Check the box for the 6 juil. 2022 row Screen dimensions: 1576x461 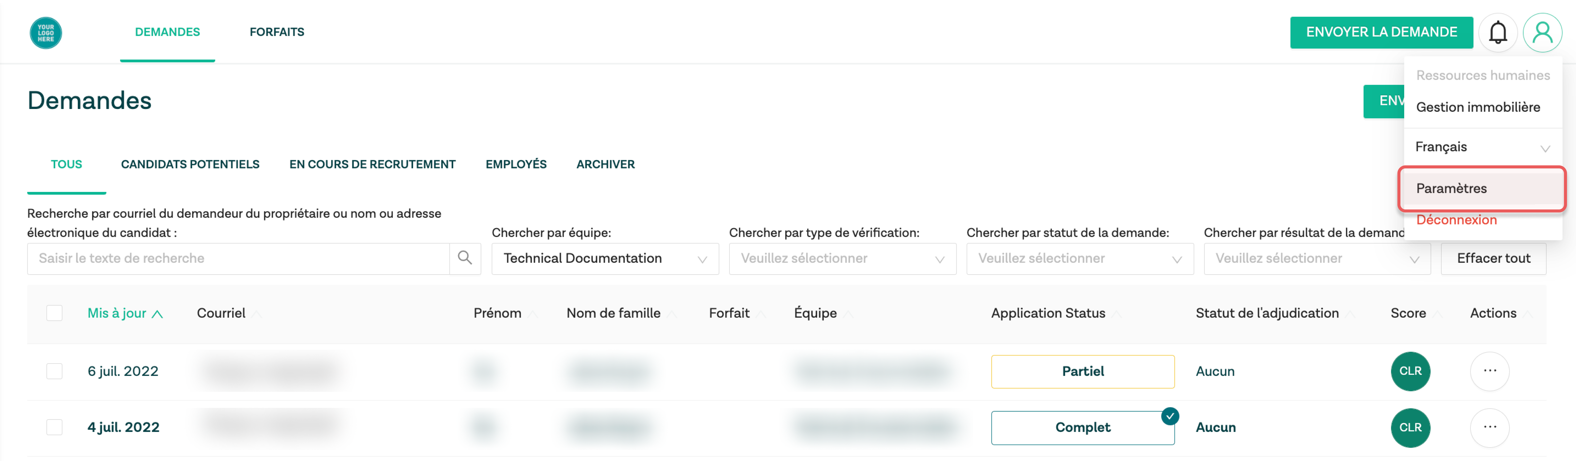[54, 371]
